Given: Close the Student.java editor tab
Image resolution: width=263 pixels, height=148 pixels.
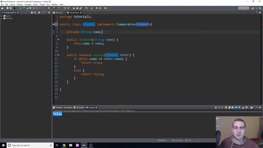Looking at the screenshot, I should click(x=81, y=13).
